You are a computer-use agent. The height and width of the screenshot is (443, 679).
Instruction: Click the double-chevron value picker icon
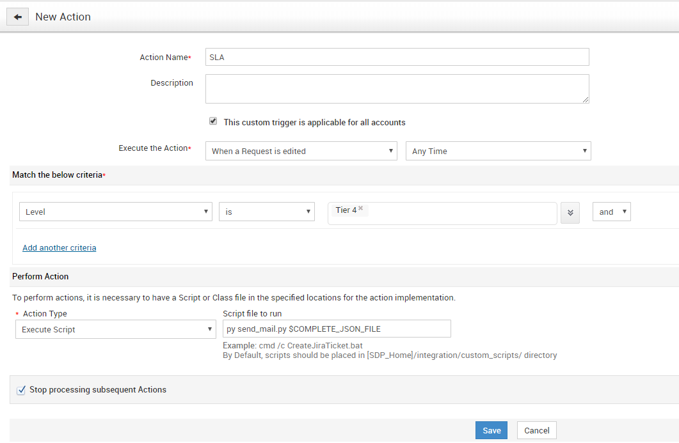pos(570,213)
